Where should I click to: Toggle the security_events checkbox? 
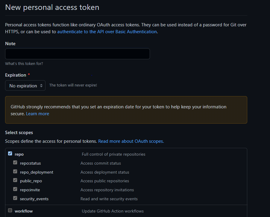pyautogui.click(x=15, y=198)
